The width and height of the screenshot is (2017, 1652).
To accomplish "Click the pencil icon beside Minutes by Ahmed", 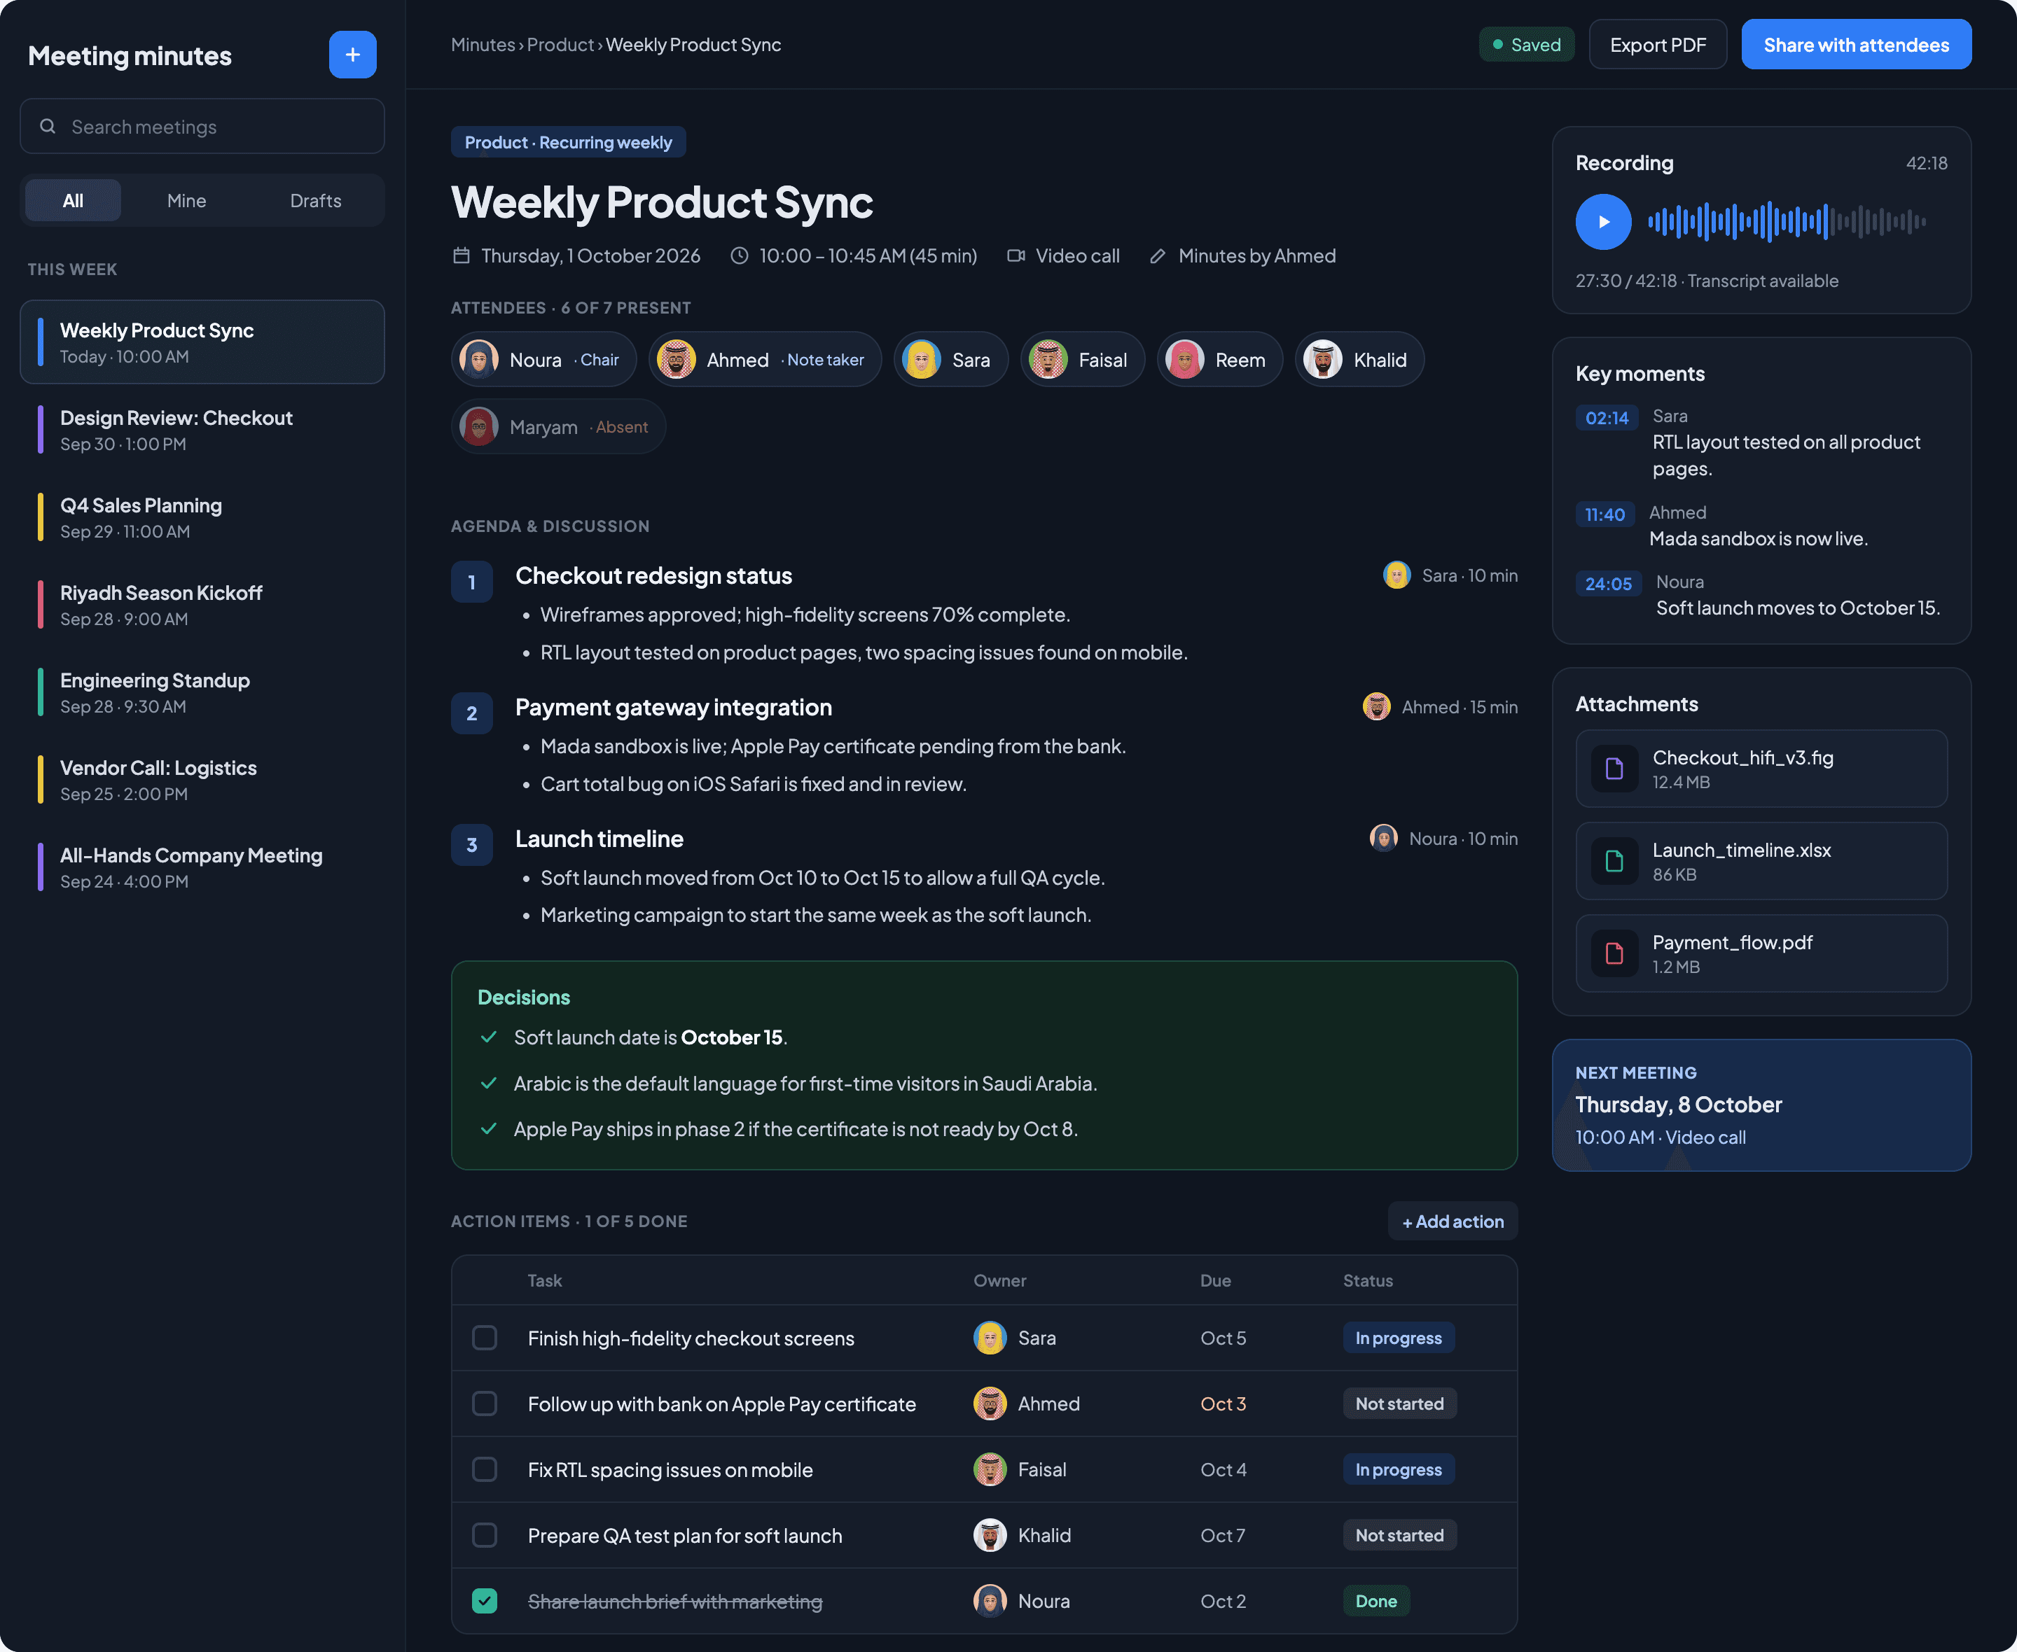I will [x=1158, y=256].
